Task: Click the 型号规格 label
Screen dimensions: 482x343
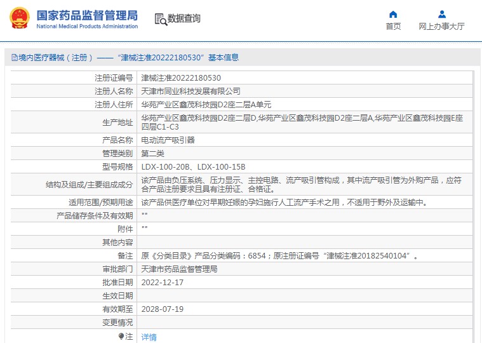Action: 117,167
